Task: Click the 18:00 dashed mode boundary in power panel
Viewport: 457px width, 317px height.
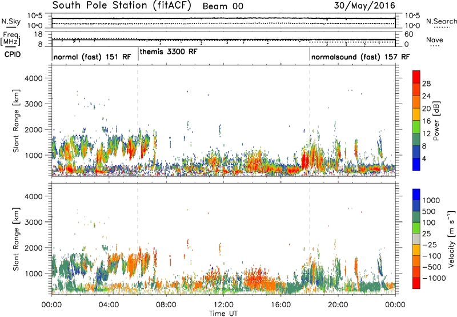Action: [310, 121]
